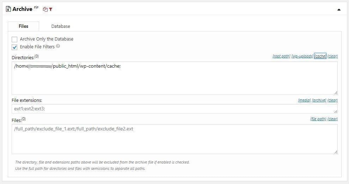Click the Files exclusion text area
Image resolution: width=349 pixels, height=184 pixels.
pyautogui.click(x=174, y=139)
